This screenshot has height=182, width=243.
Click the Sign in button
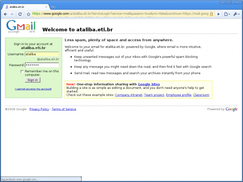(33, 80)
